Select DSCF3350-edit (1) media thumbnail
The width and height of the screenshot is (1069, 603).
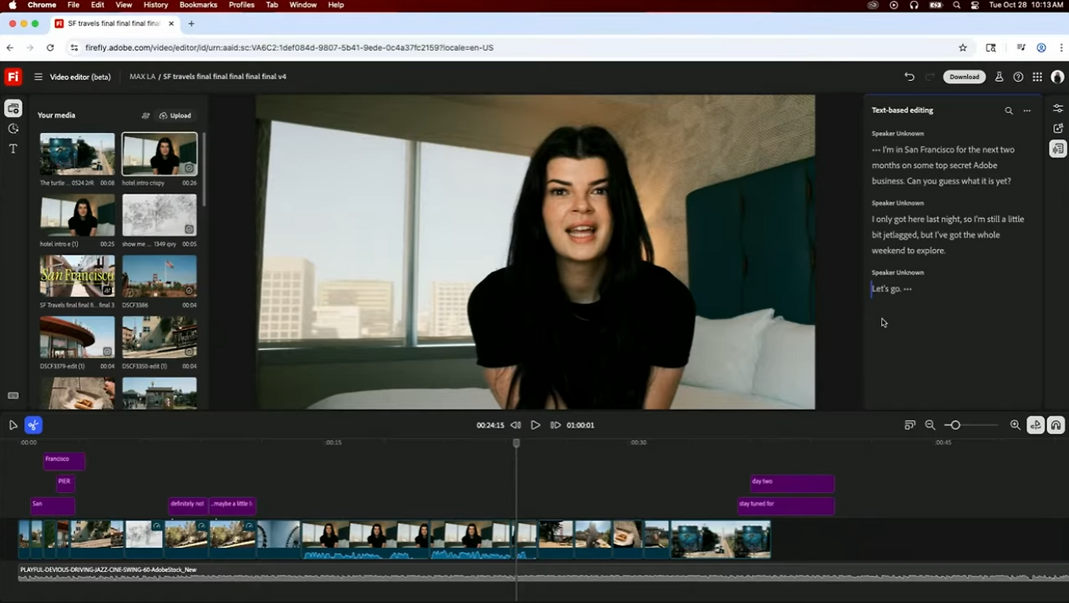coord(160,337)
